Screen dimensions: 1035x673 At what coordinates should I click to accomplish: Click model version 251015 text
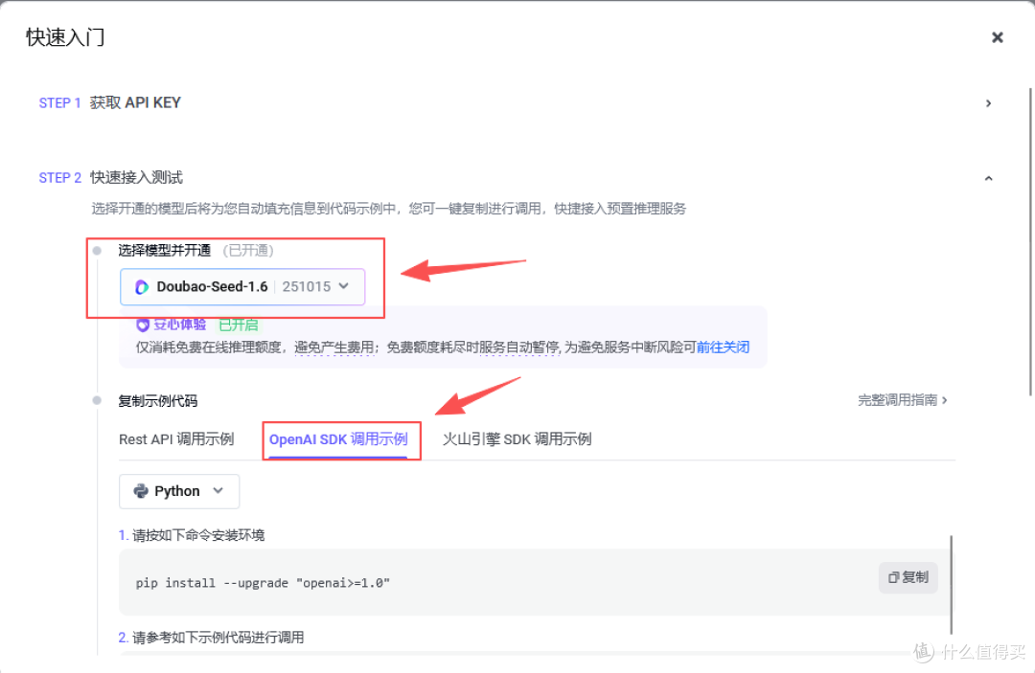tap(307, 287)
